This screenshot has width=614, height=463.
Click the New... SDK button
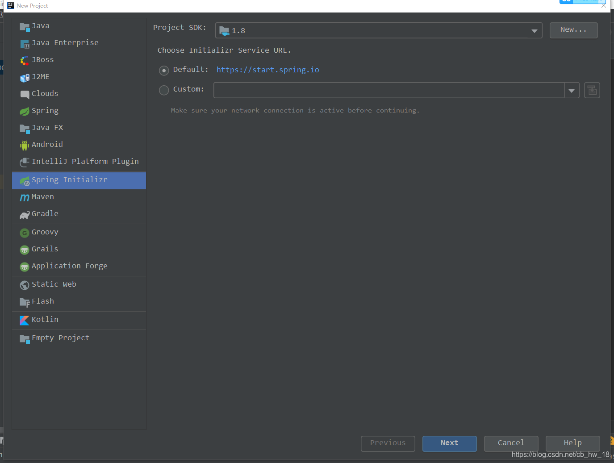point(573,30)
